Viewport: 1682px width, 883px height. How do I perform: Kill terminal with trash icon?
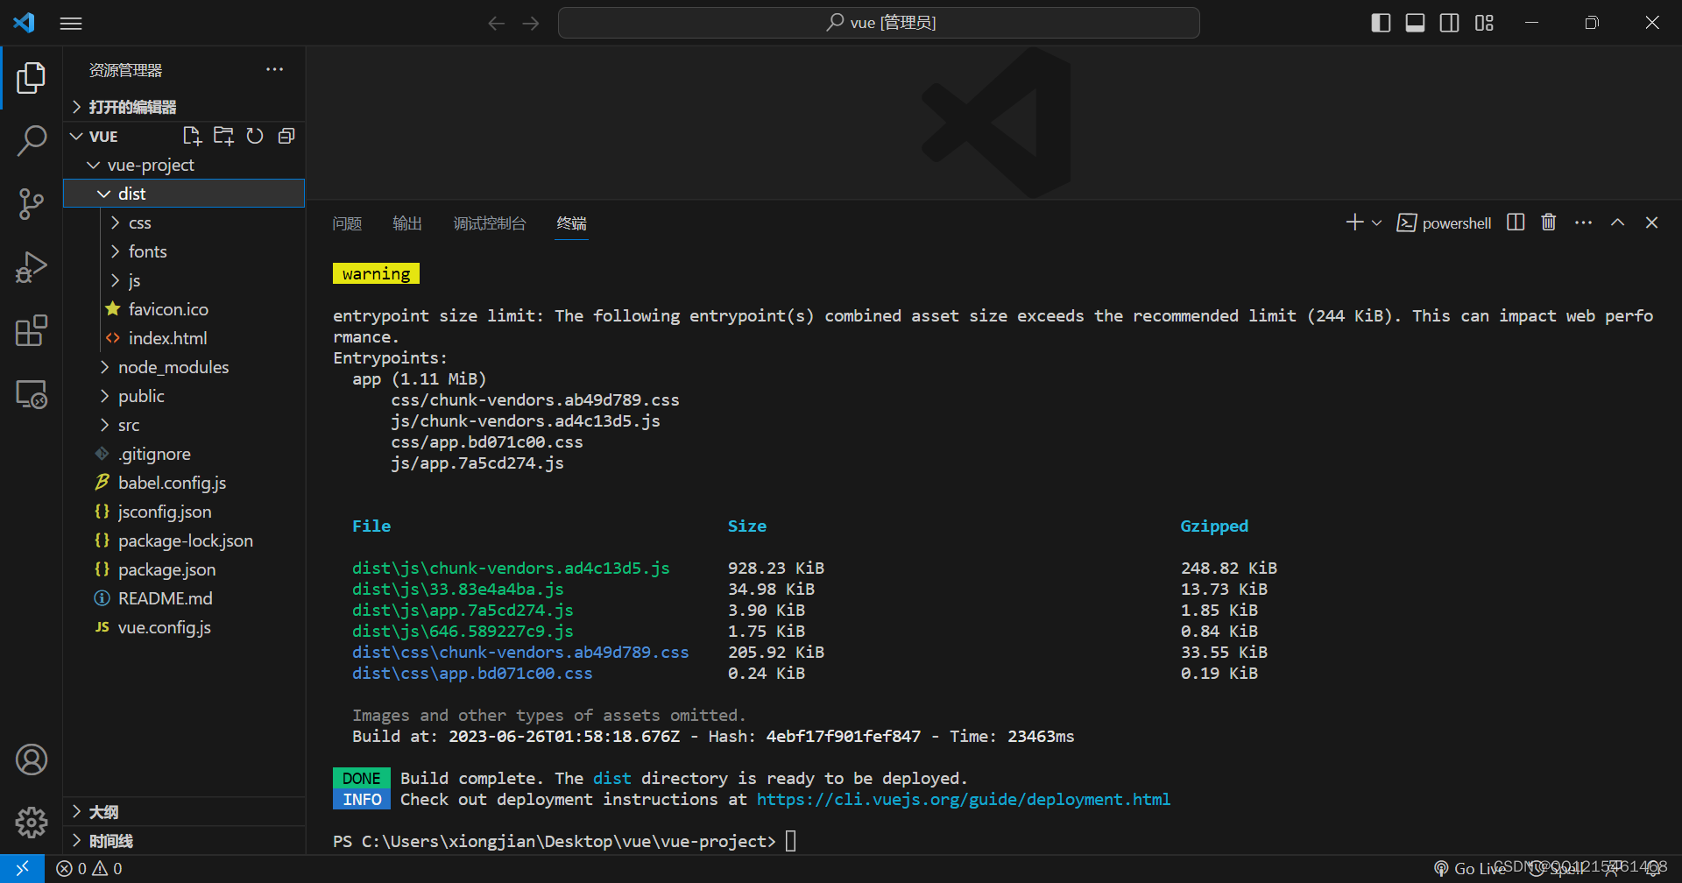click(1549, 223)
